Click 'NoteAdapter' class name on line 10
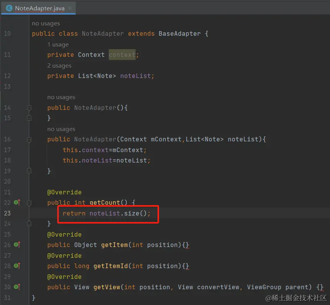This screenshot has height=305, width=330. point(103,34)
